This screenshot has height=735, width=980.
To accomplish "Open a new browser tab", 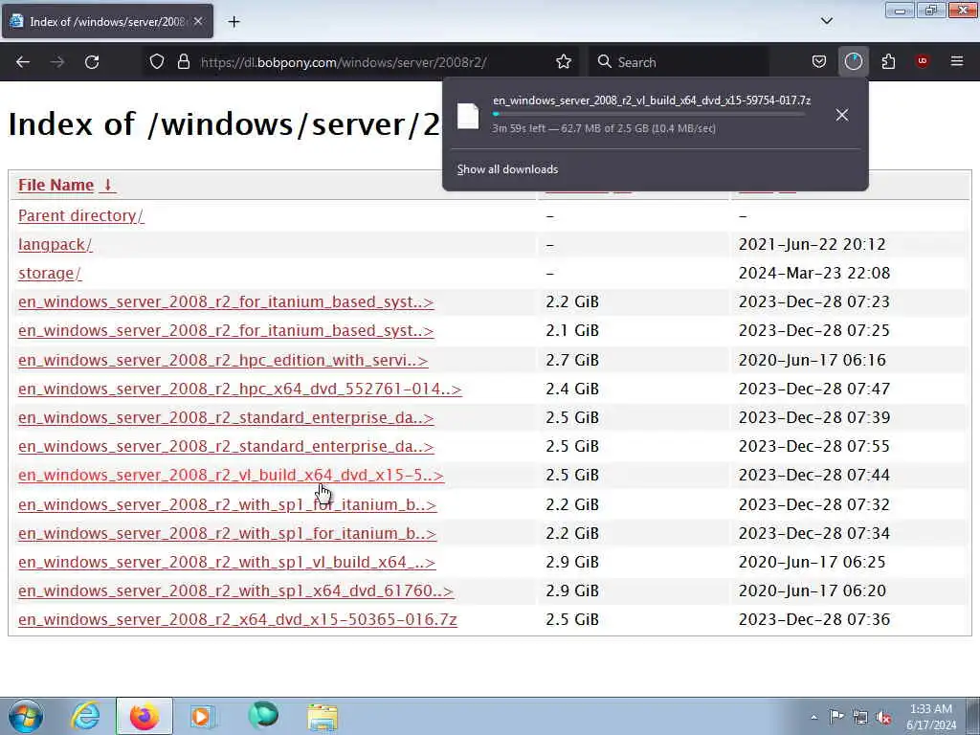I will (234, 22).
